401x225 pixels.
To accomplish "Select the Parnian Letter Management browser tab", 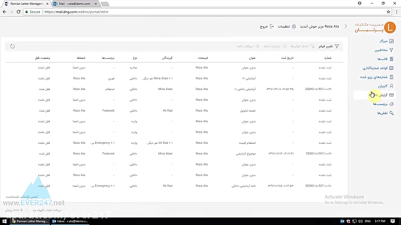I will pos(26,4).
